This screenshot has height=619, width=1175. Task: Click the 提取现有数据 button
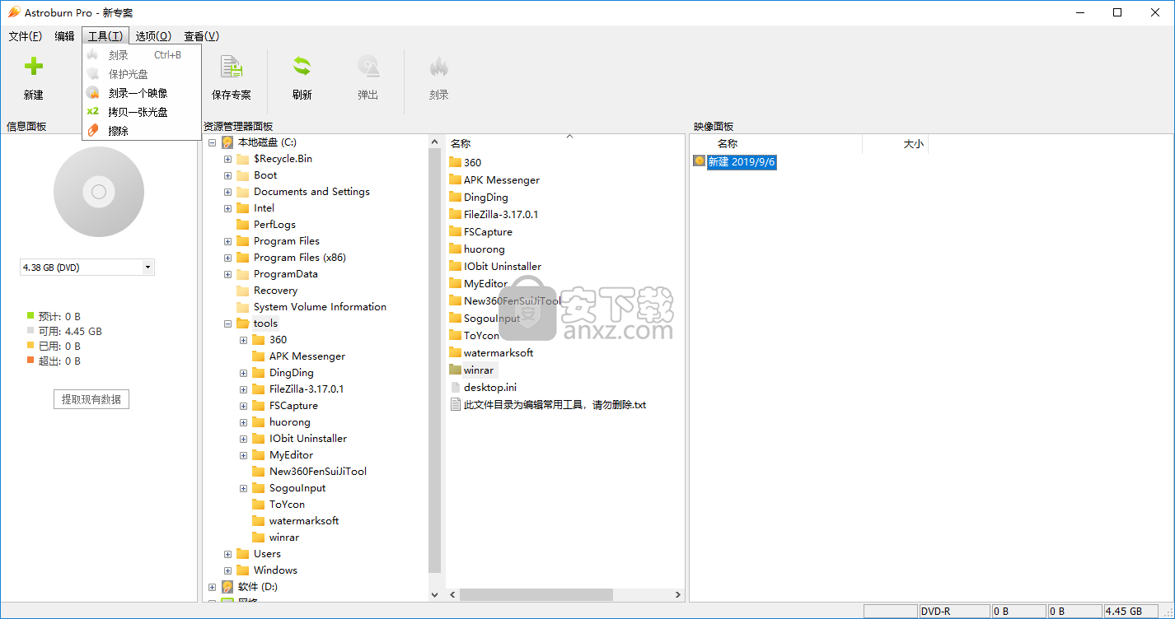pos(91,399)
